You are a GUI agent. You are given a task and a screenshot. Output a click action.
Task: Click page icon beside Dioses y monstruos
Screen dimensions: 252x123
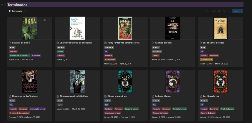pyautogui.click(x=105, y=96)
